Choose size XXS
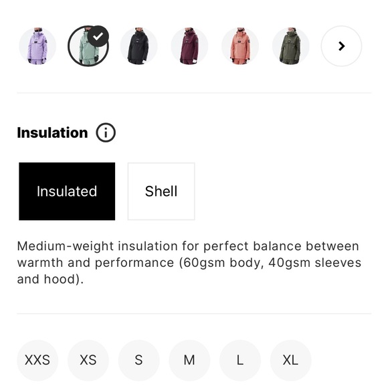388x388 pixels. (x=37, y=361)
